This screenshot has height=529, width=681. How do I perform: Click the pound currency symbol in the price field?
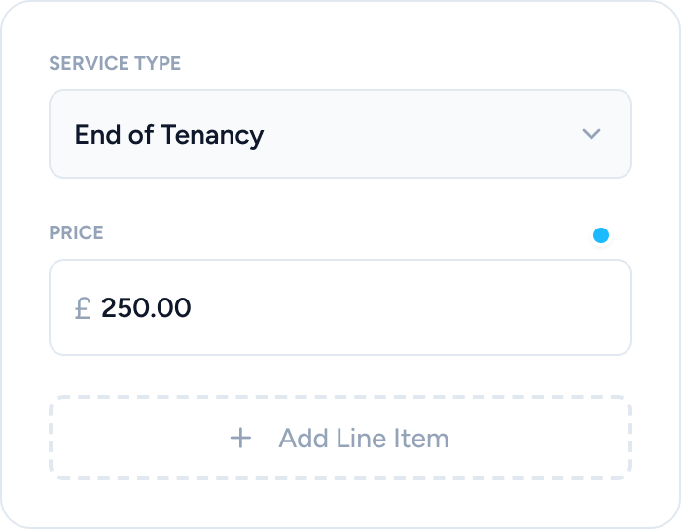(x=83, y=308)
